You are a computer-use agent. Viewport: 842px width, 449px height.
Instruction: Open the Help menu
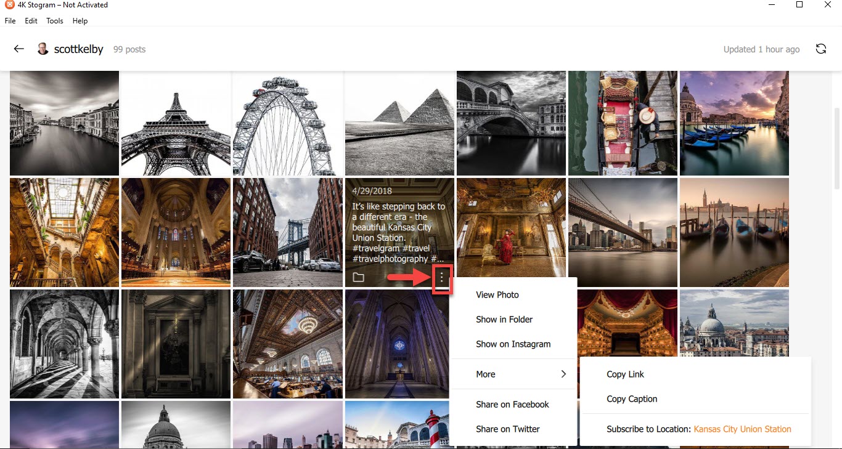(x=80, y=20)
